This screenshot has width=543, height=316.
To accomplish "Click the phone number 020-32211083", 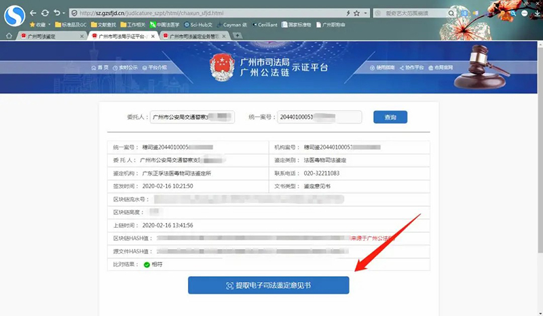I will 321,173.
